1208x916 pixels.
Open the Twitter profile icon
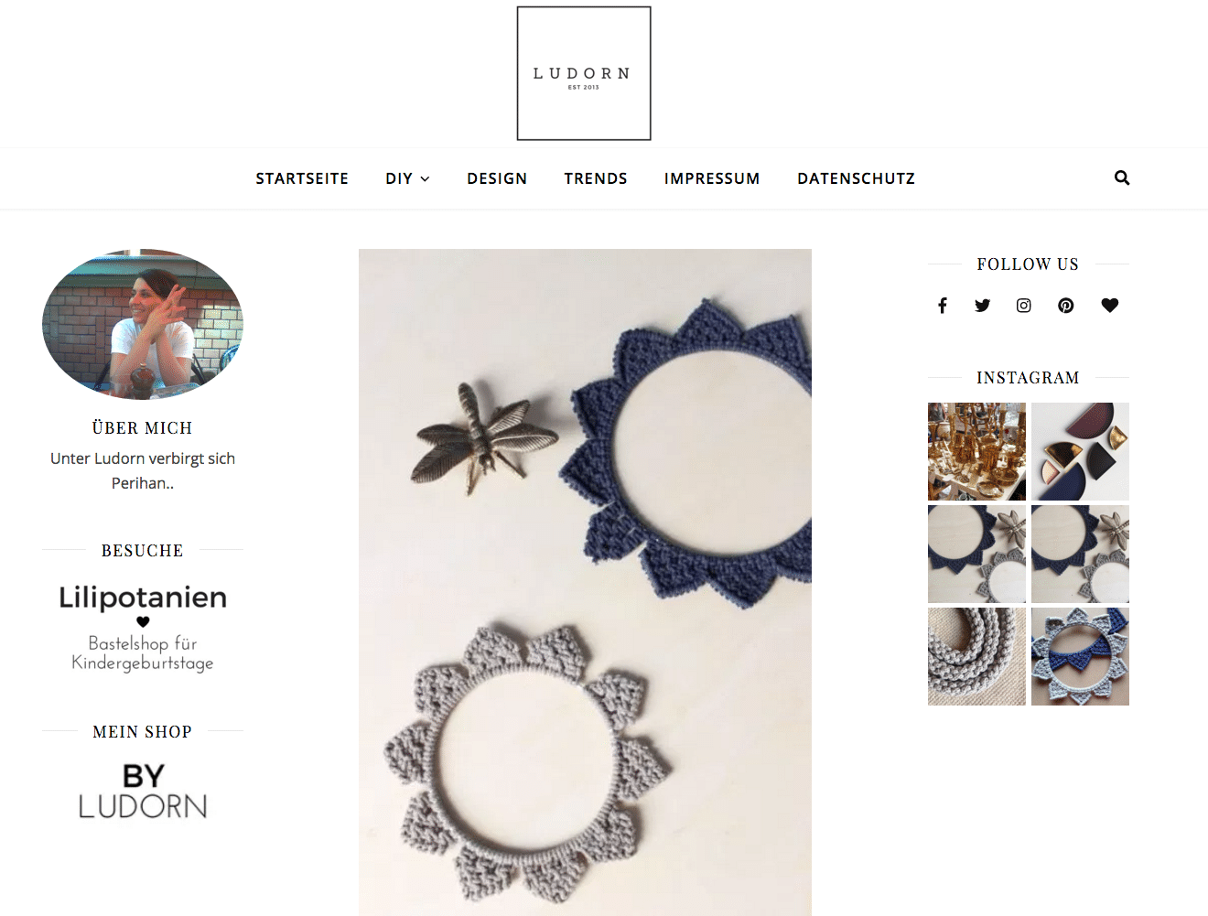pyautogui.click(x=983, y=306)
